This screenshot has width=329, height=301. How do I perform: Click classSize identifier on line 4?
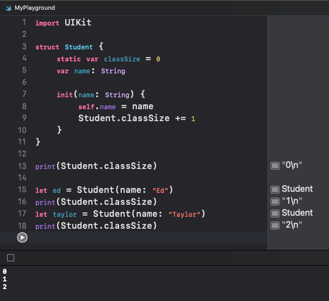click(122, 59)
